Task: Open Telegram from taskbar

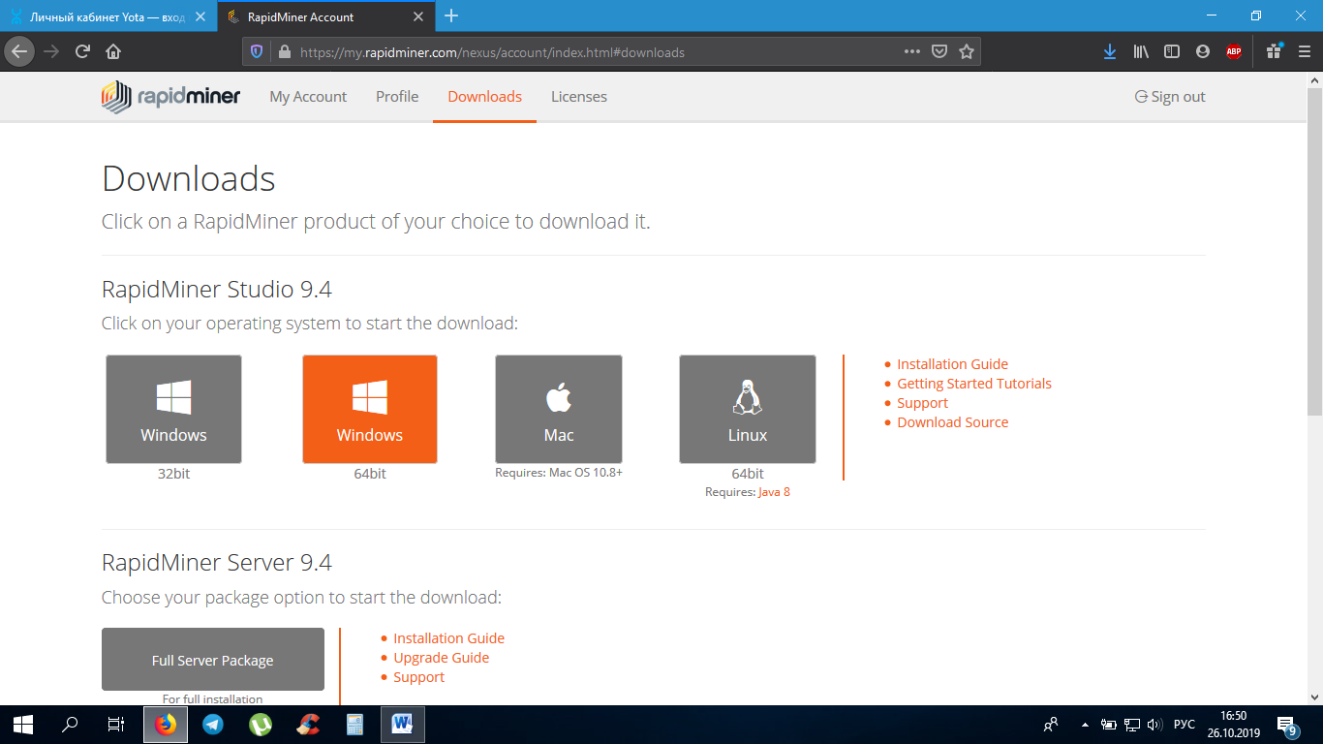Action: [213, 725]
